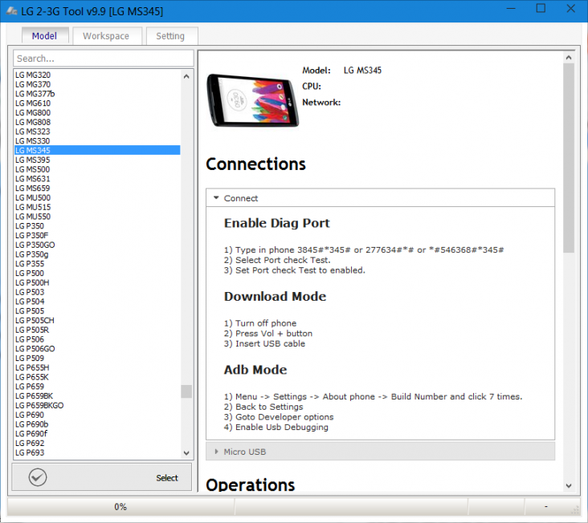
Task: Select LG MG808 in model list
Action: pos(97,122)
